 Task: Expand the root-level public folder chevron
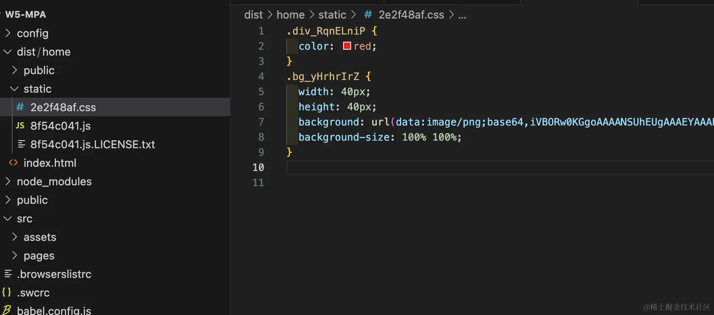coord(8,200)
